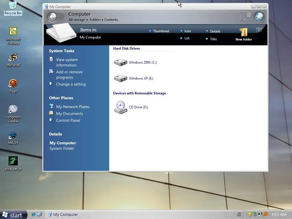Open Add or remove programs link

(69, 75)
